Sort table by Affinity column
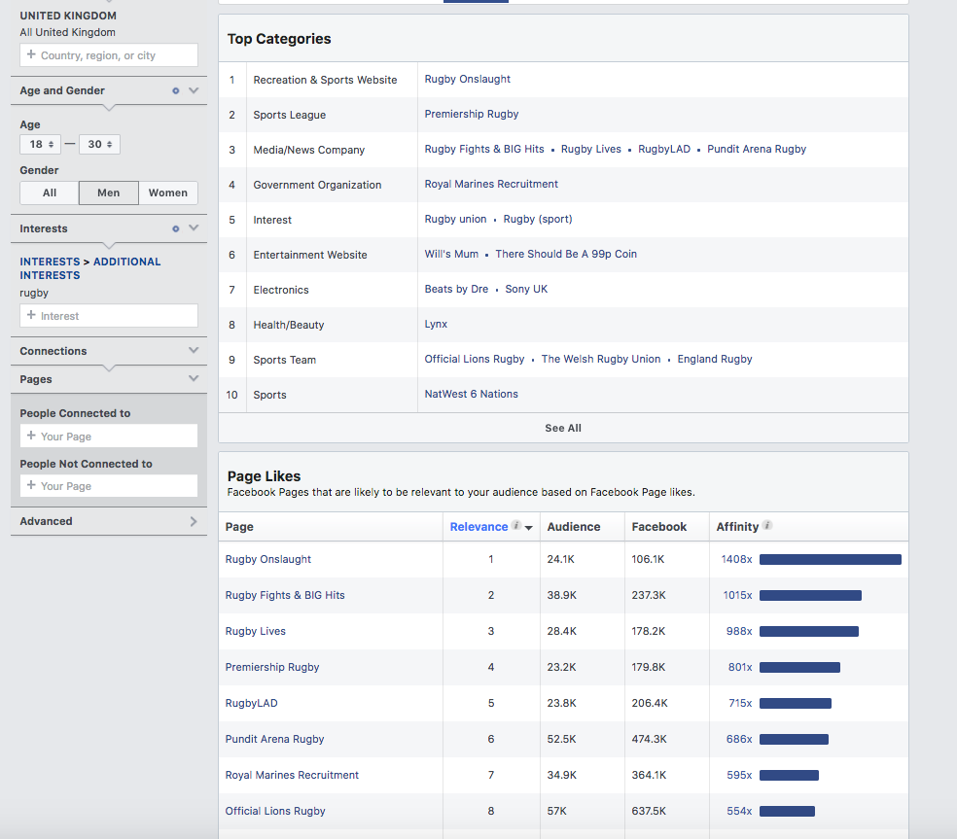The width and height of the screenshot is (957, 839). click(737, 527)
